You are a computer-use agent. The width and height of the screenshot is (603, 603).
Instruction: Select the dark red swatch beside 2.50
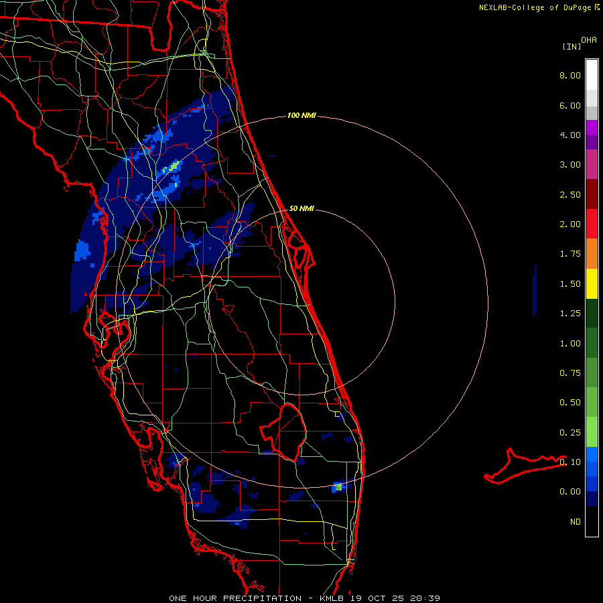(592, 194)
